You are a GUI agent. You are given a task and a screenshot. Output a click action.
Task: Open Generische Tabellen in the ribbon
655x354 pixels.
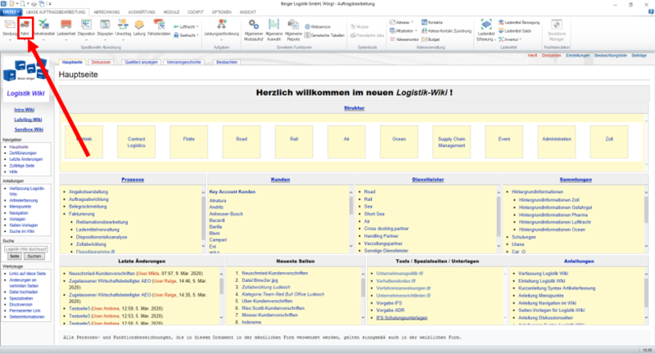tap(324, 35)
